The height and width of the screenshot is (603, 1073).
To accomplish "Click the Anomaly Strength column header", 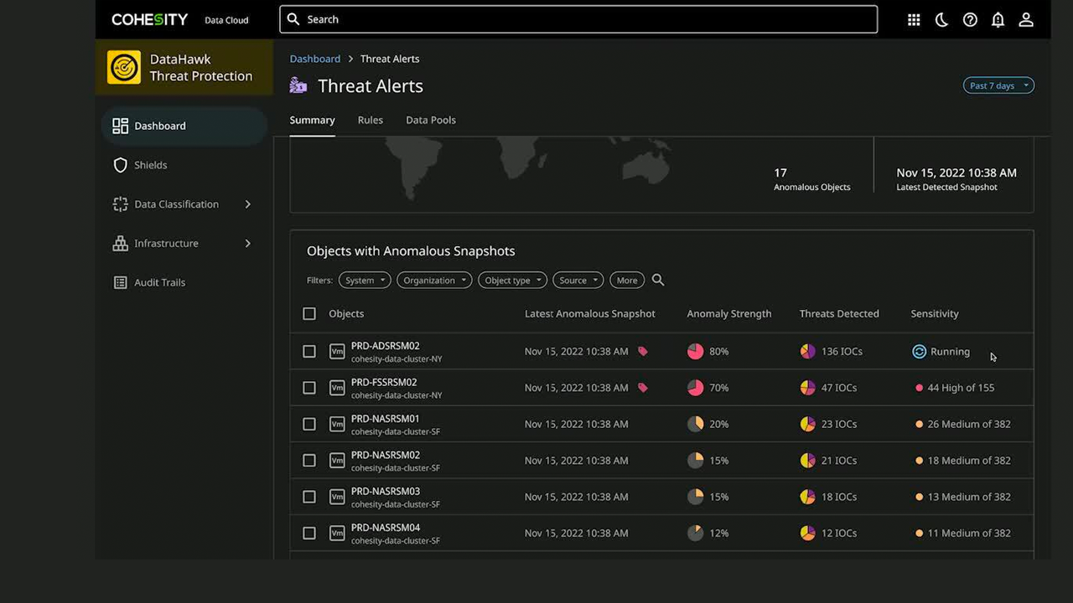I will [729, 313].
